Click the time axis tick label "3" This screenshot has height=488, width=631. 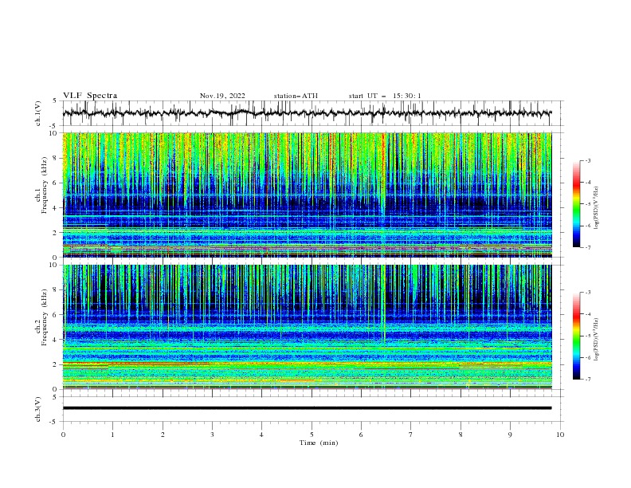pyautogui.click(x=212, y=435)
